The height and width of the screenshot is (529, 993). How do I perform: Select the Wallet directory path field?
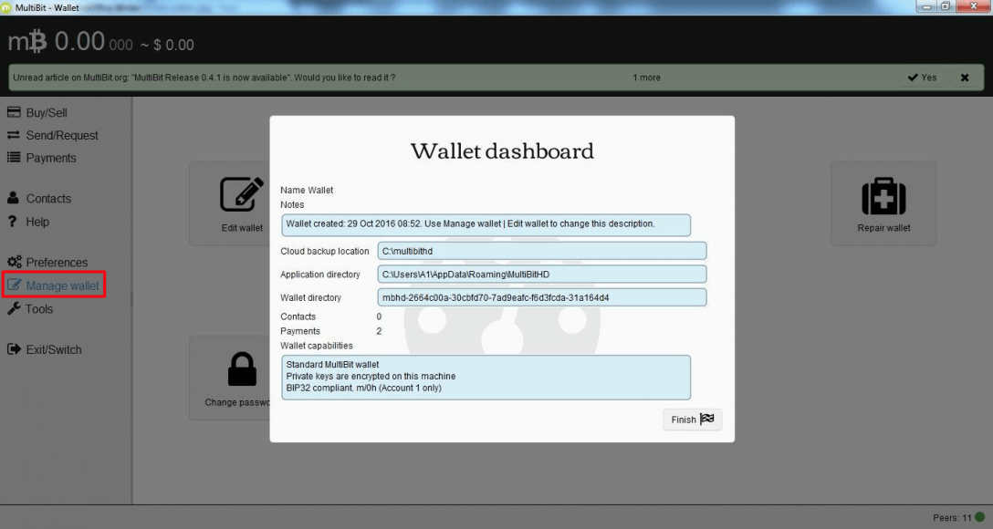pos(543,296)
